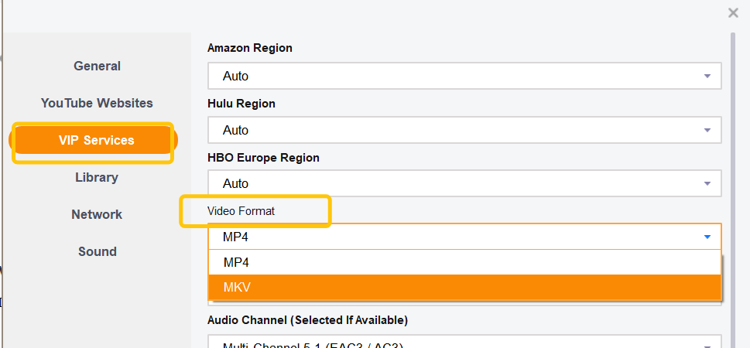Go to the Library settings tab
This screenshot has height=348, width=750.
(x=97, y=177)
